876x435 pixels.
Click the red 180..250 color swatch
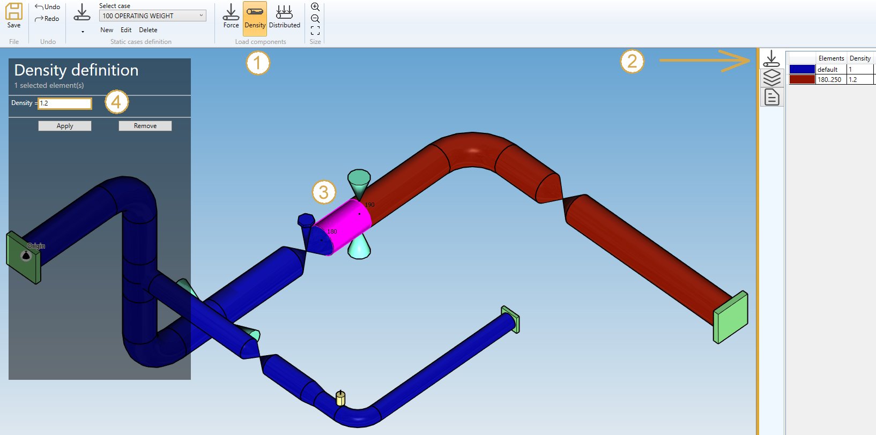click(x=802, y=79)
